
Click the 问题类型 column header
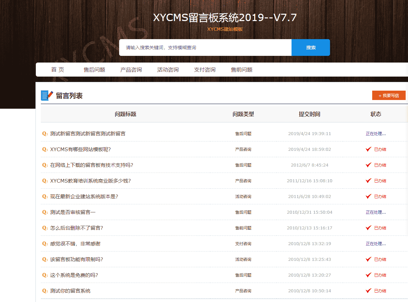tap(243, 114)
